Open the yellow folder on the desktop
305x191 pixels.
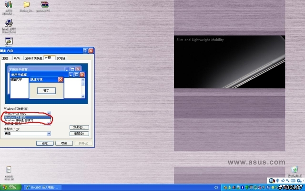(x=27, y=7)
